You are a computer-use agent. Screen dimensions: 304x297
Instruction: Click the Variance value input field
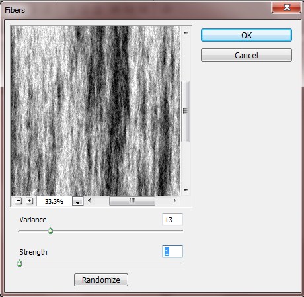coord(172,220)
